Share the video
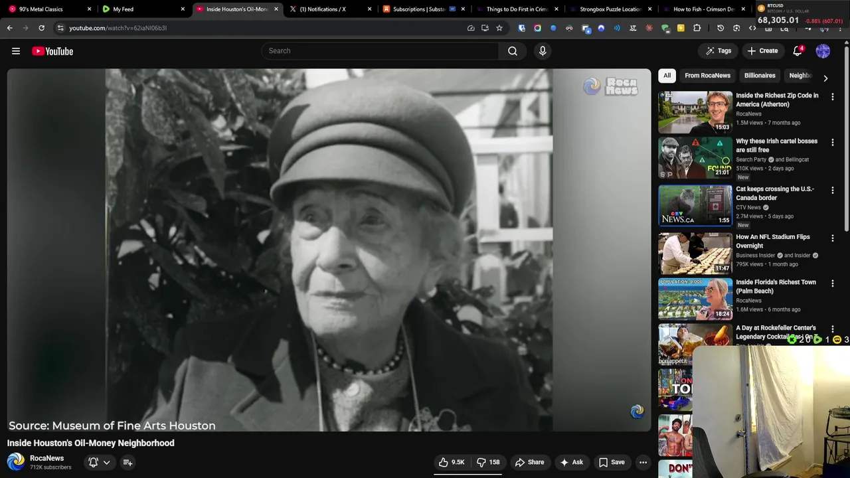 [x=529, y=462]
